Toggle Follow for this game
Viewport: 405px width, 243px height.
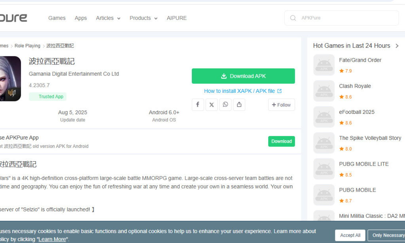tap(281, 105)
